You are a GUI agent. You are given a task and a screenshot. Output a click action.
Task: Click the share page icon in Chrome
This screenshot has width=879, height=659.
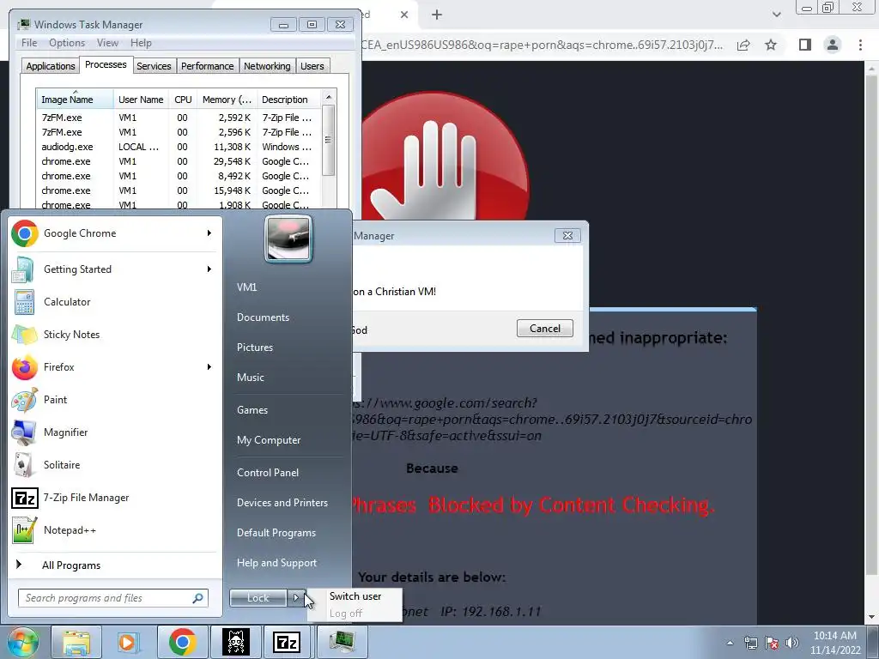tap(743, 45)
